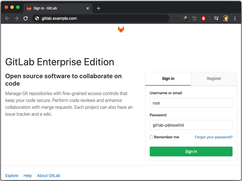Click the browser back arrow
Viewport: 242px width, 181px height.
coord(7,18)
